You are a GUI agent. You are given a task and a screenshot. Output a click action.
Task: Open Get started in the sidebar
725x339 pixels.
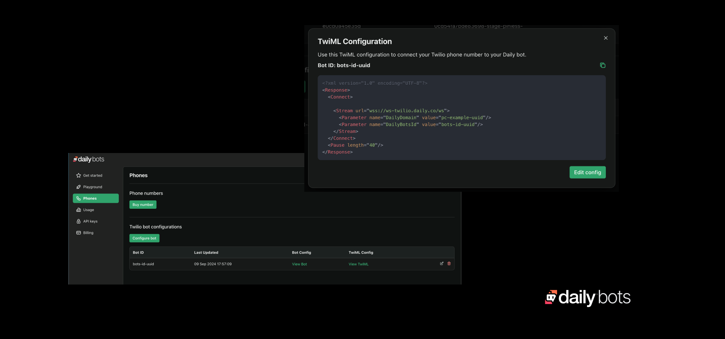click(x=96, y=175)
